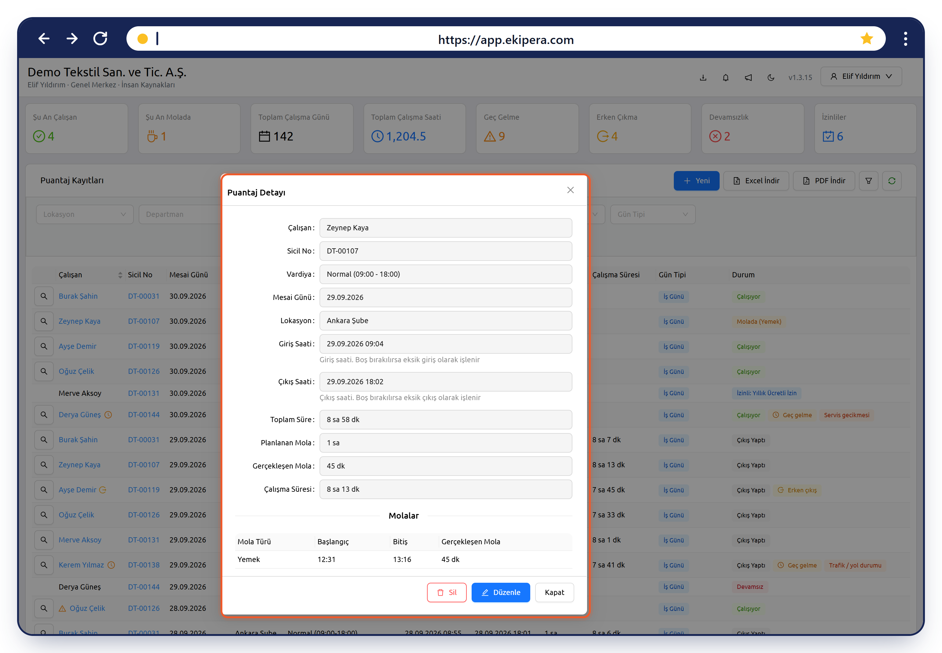This screenshot has width=942, height=653.
Task: Open the Departman filter dropdown
Action: click(180, 214)
